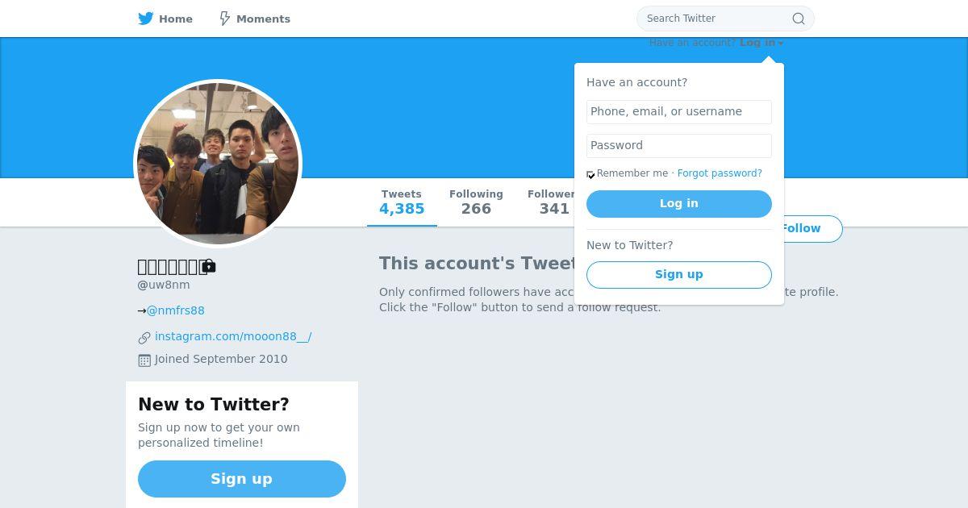
Task: Click the search magnifier icon
Action: [x=798, y=19]
